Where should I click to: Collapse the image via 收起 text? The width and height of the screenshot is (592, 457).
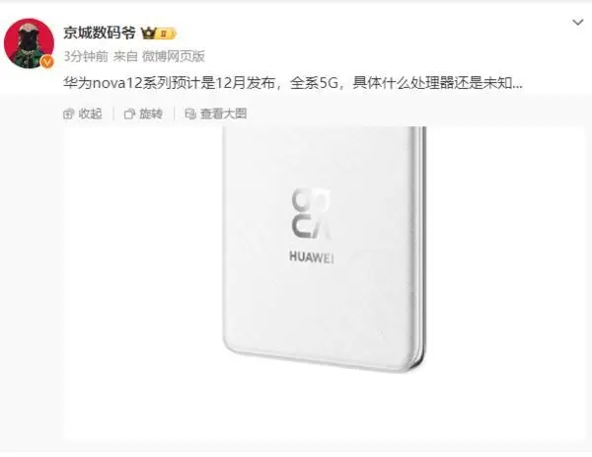coord(90,114)
